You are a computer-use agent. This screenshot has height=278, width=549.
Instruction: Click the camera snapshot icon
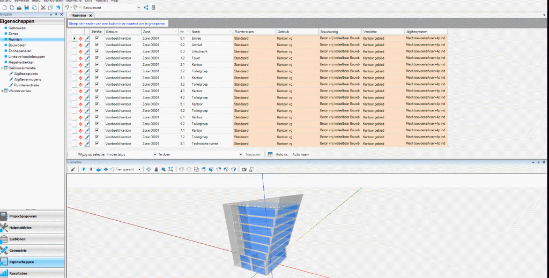tap(244, 169)
